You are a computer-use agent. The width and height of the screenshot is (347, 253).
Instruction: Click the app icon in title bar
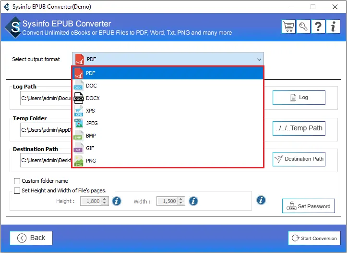point(7,7)
